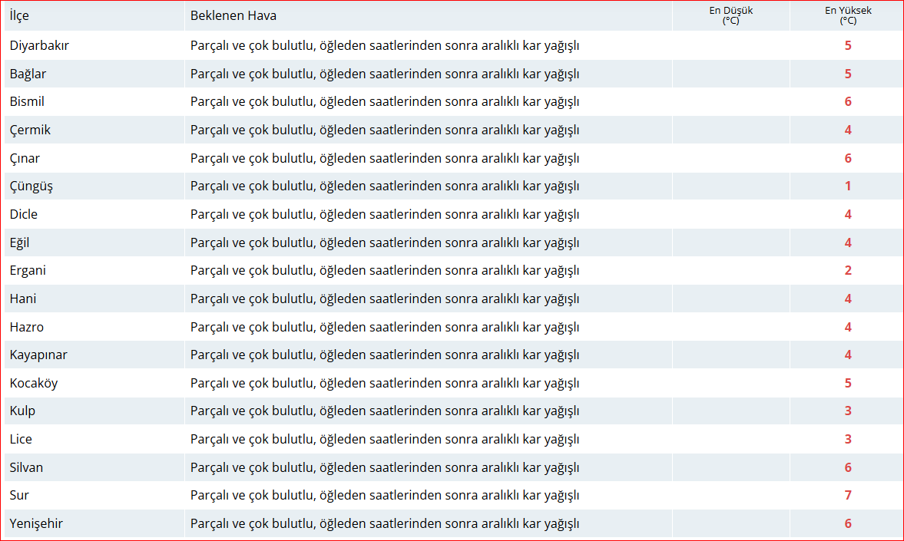Click the En Yüksek (°C) column header
The image size is (904, 541).
(848, 16)
